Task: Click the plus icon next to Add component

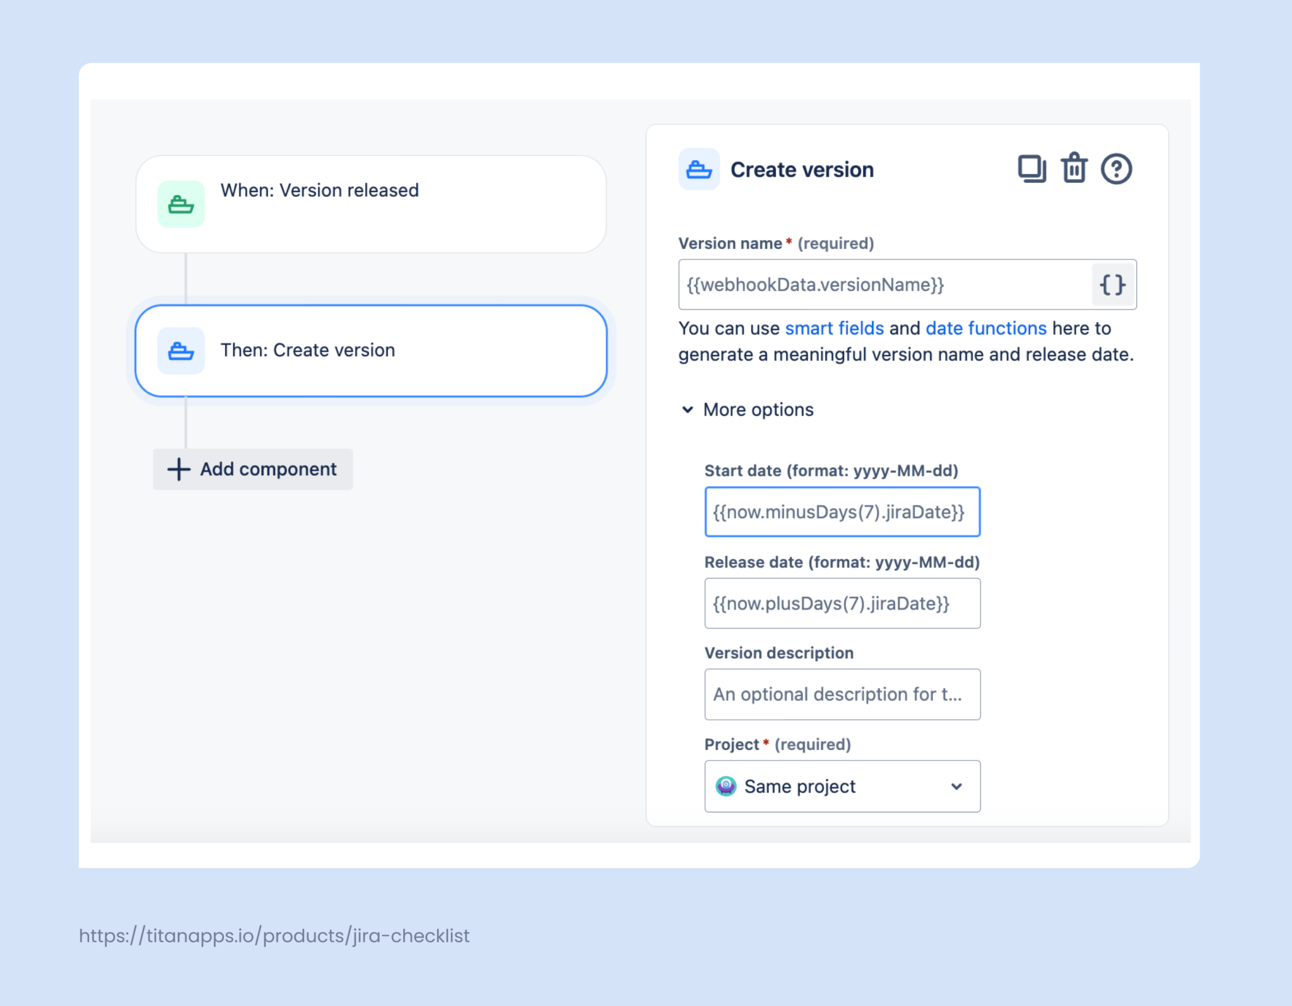Action: [x=178, y=469]
